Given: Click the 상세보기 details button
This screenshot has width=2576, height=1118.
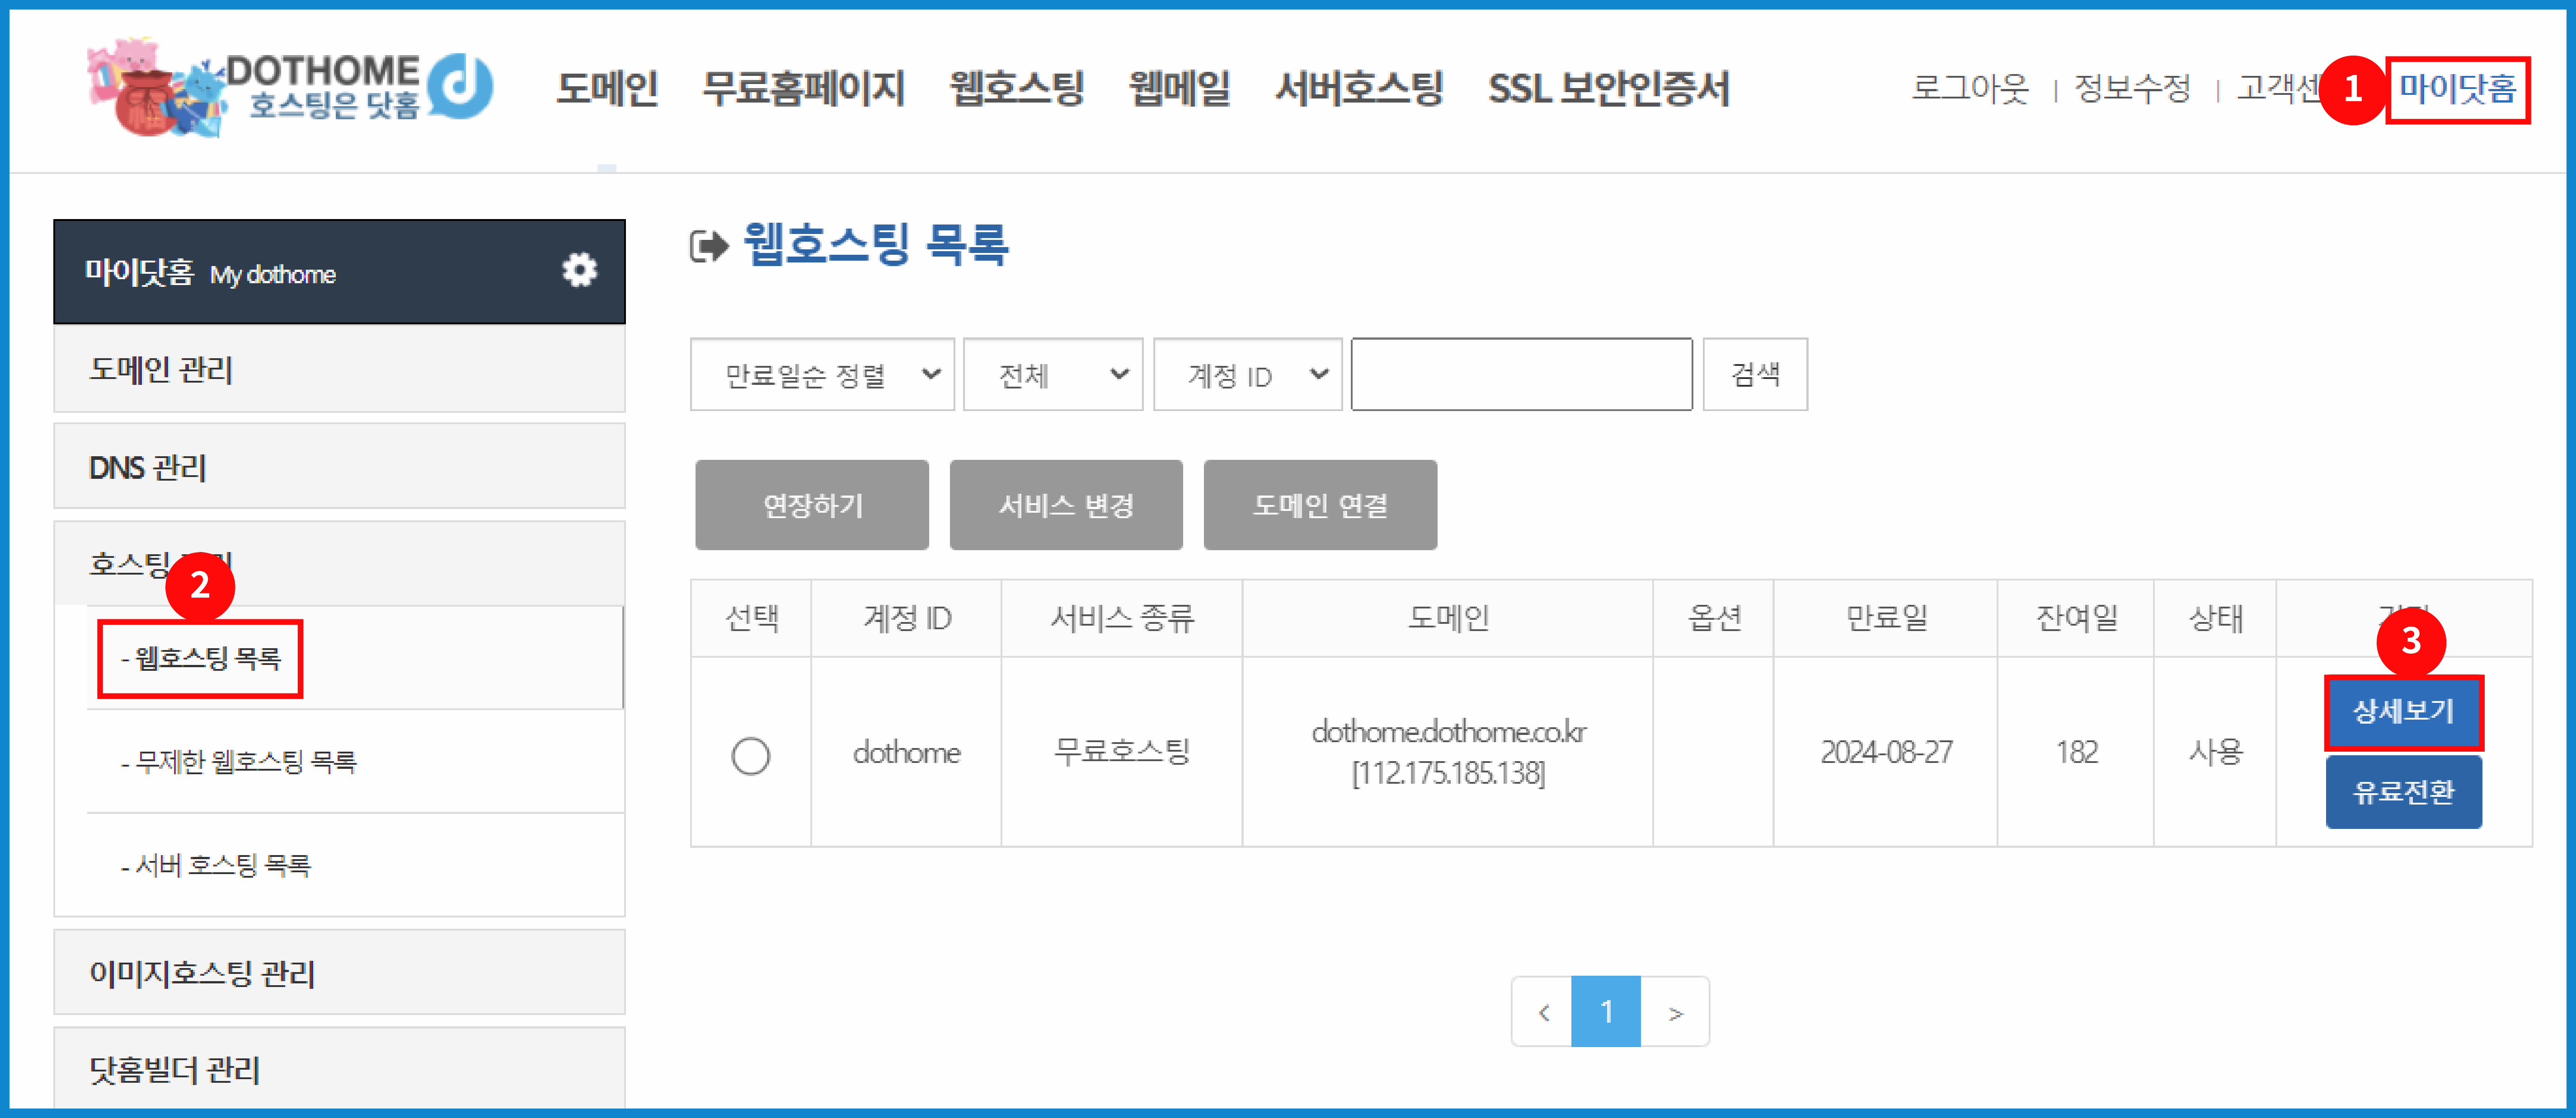Looking at the screenshot, I should click(x=2403, y=712).
